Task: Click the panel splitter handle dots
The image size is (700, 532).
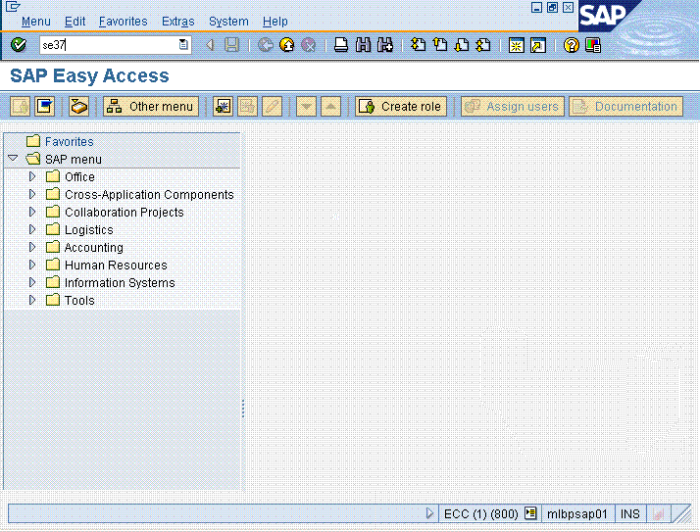Action: click(x=243, y=409)
